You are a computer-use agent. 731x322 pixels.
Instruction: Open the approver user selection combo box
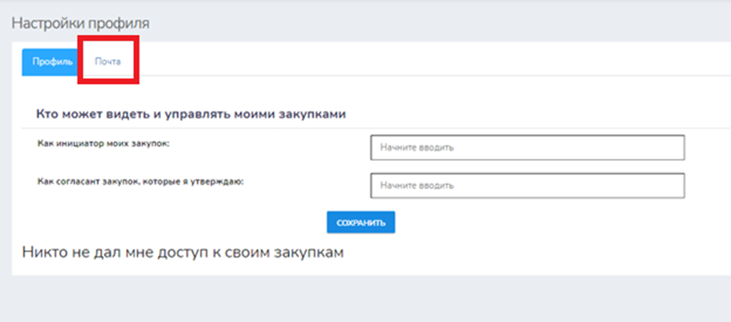[x=527, y=185]
